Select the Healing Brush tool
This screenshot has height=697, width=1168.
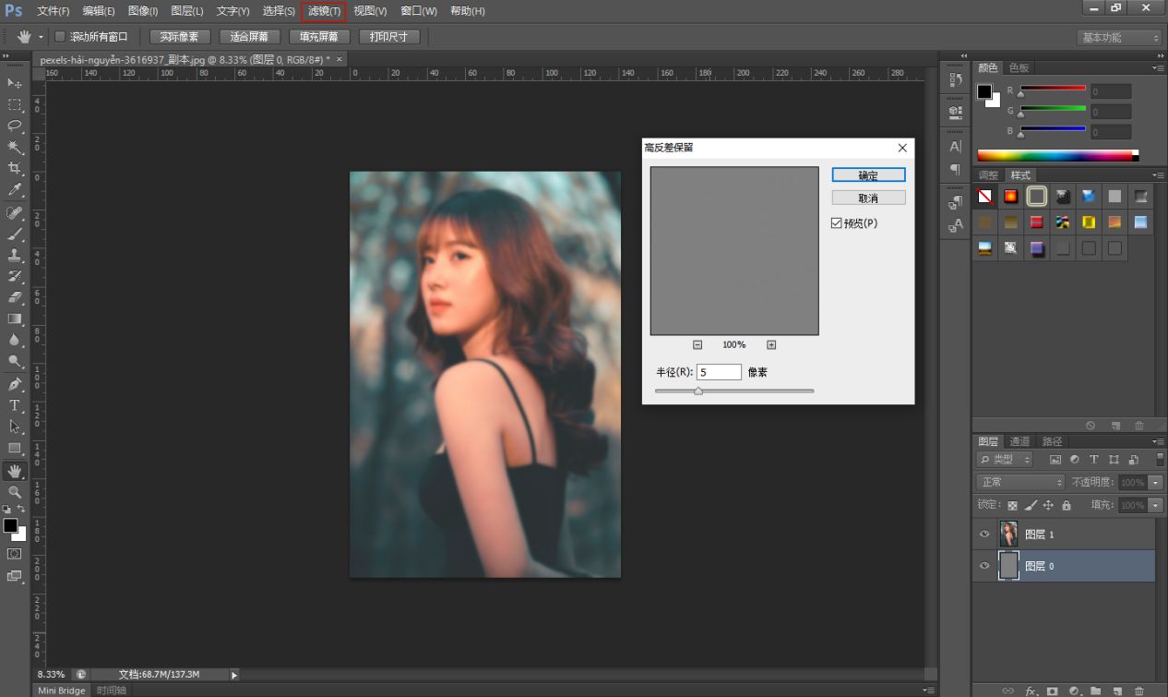pyautogui.click(x=15, y=213)
